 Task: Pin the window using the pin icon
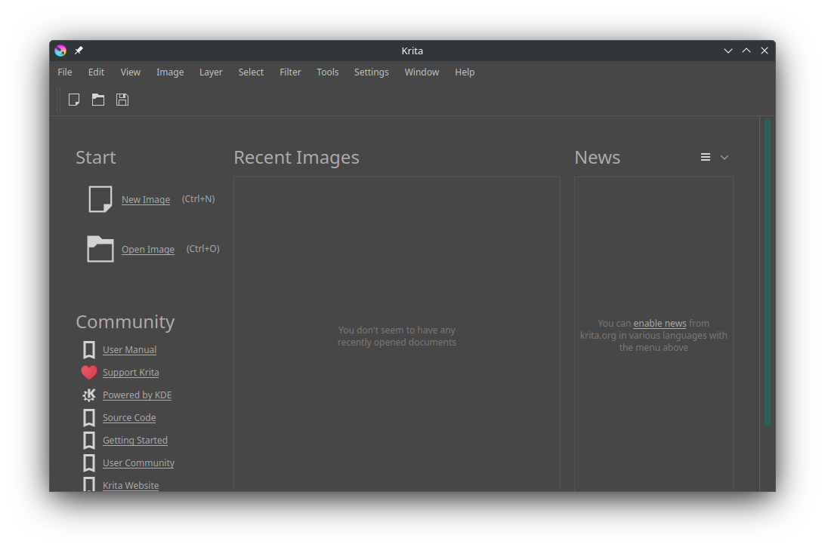(x=79, y=51)
